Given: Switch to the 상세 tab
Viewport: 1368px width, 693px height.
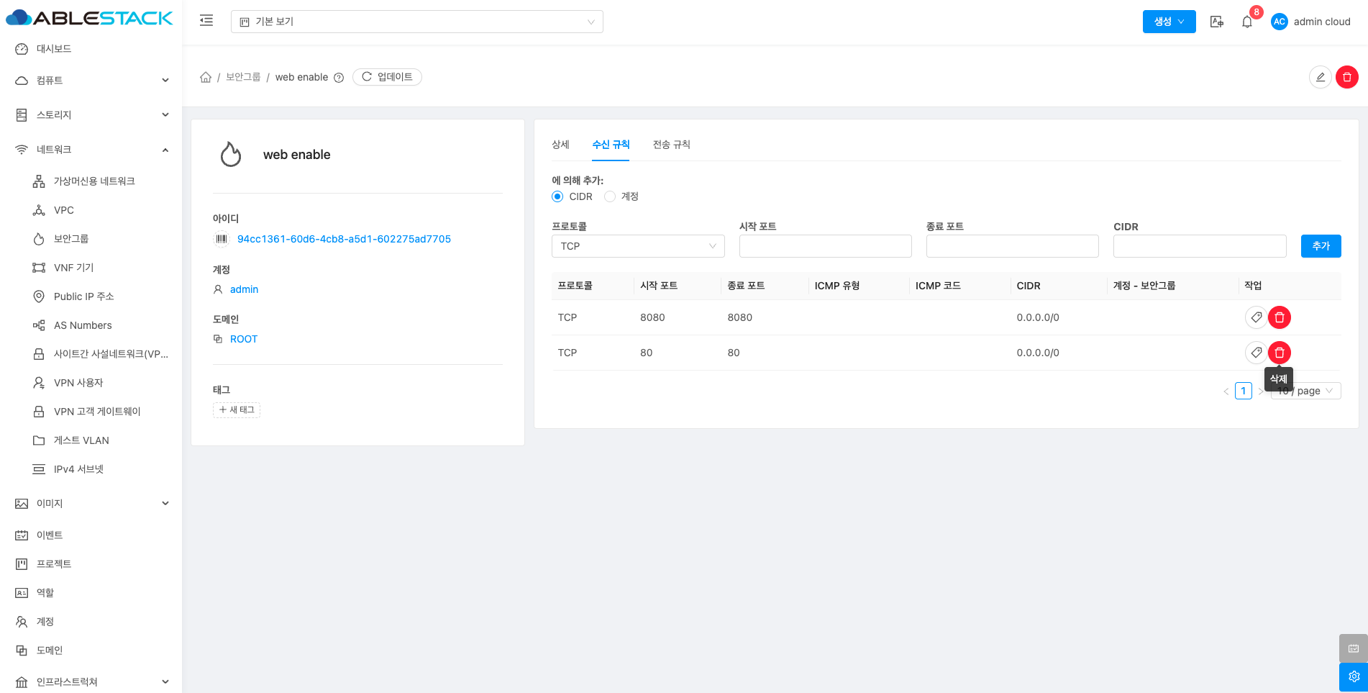Looking at the screenshot, I should click(x=560, y=145).
